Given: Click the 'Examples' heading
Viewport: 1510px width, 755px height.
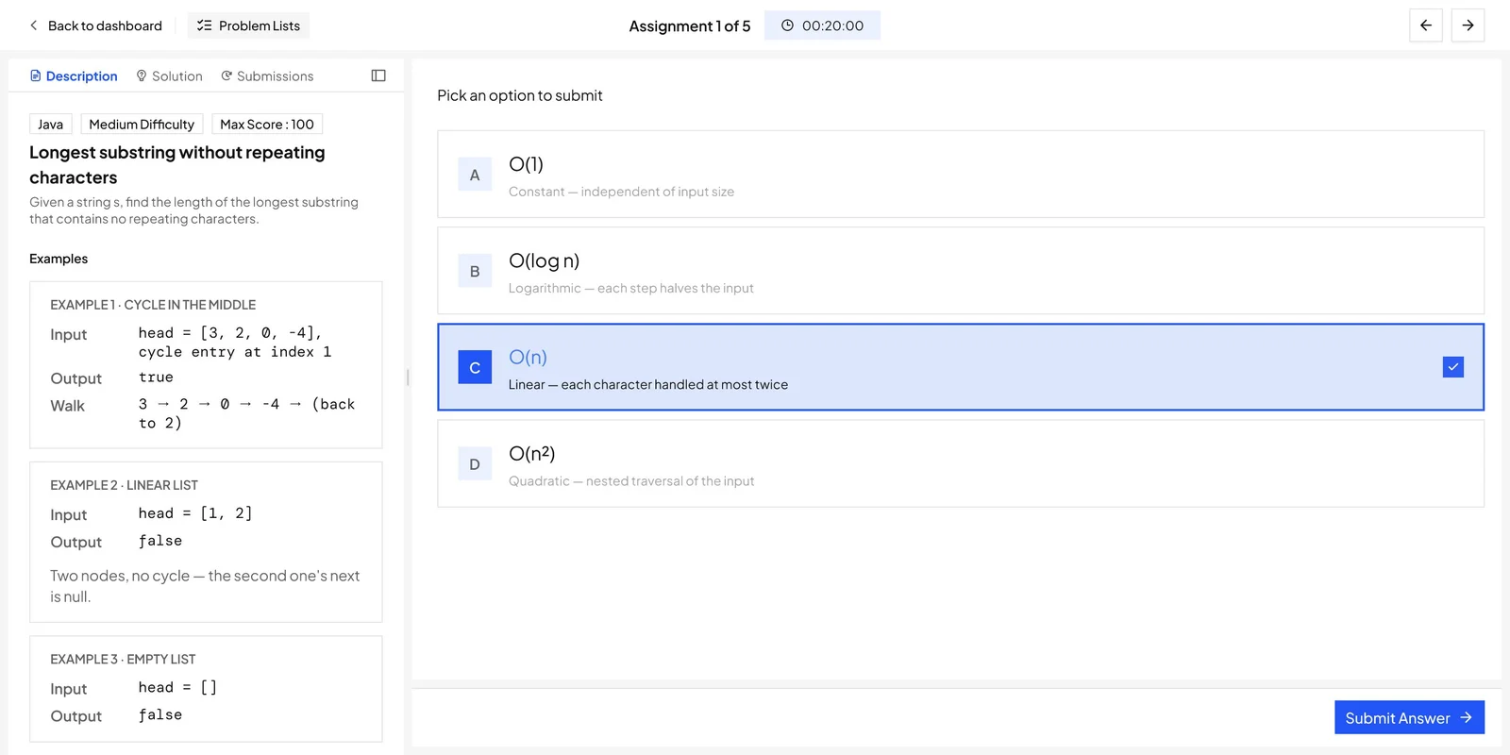Looking at the screenshot, I should pyautogui.click(x=59, y=259).
